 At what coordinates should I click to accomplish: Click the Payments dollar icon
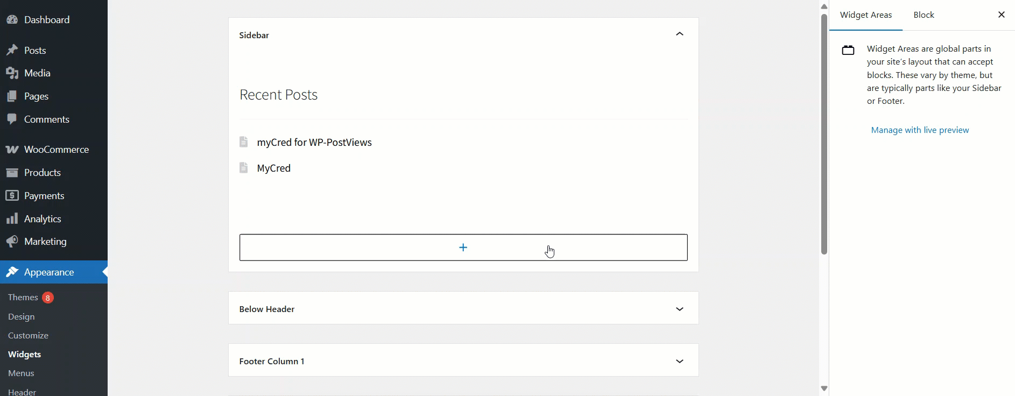pyautogui.click(x=12, y=196)
